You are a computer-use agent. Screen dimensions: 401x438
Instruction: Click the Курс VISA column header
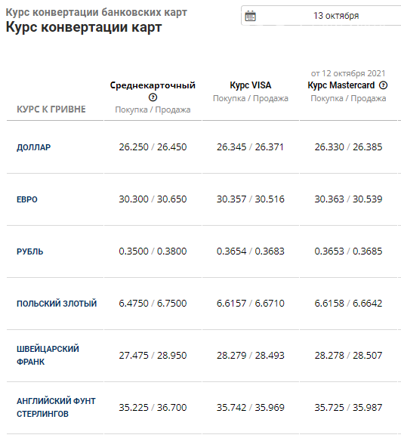pos(251,85)
